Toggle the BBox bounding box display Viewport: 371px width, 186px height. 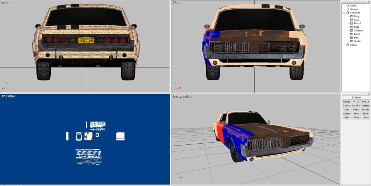click(x=356, y=114)
